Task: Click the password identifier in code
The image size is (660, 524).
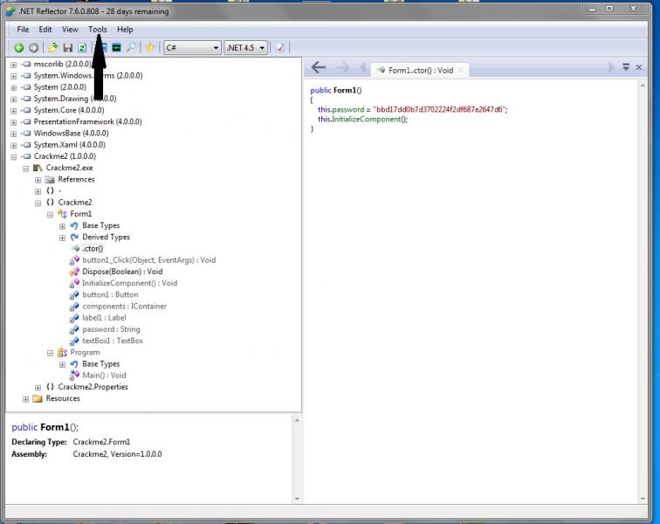Action: [x=347, y=109]
